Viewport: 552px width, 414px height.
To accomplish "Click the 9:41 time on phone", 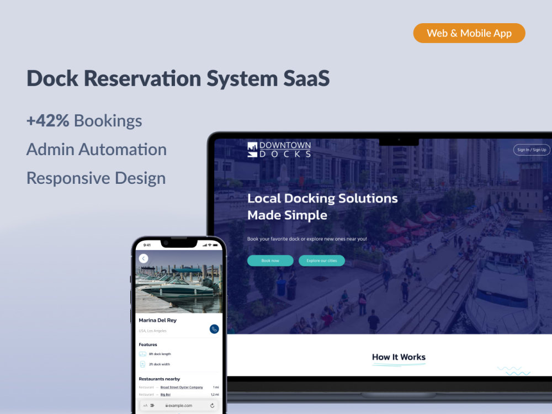I will [147, 245].
